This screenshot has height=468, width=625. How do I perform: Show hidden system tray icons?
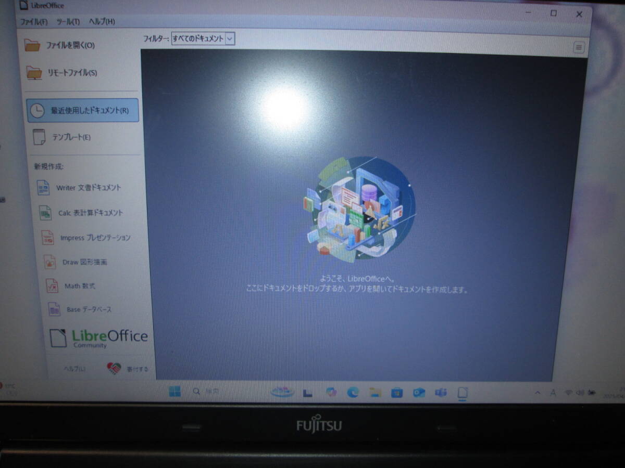coord(537,393)
